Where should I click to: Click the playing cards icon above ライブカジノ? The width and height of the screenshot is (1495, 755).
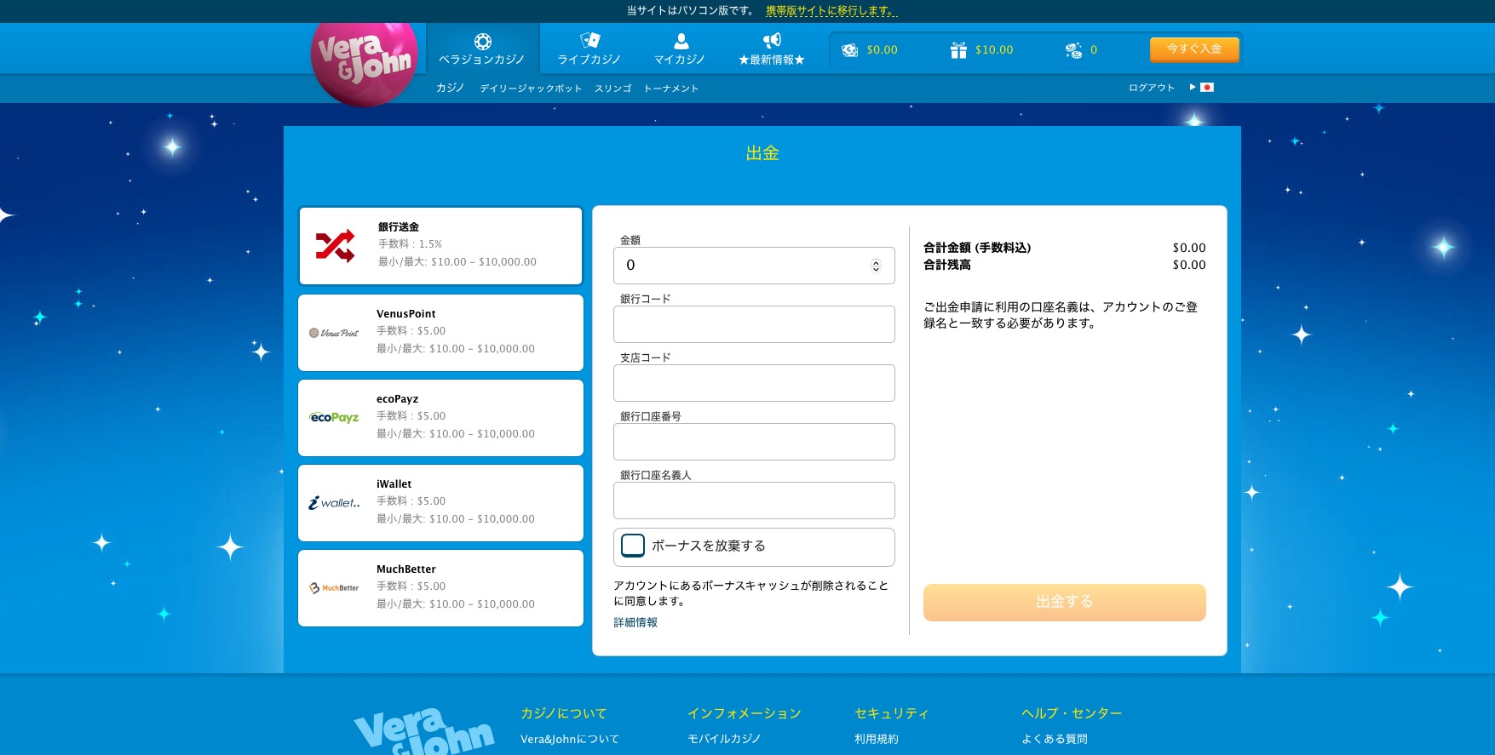click(x=590, y=40)
